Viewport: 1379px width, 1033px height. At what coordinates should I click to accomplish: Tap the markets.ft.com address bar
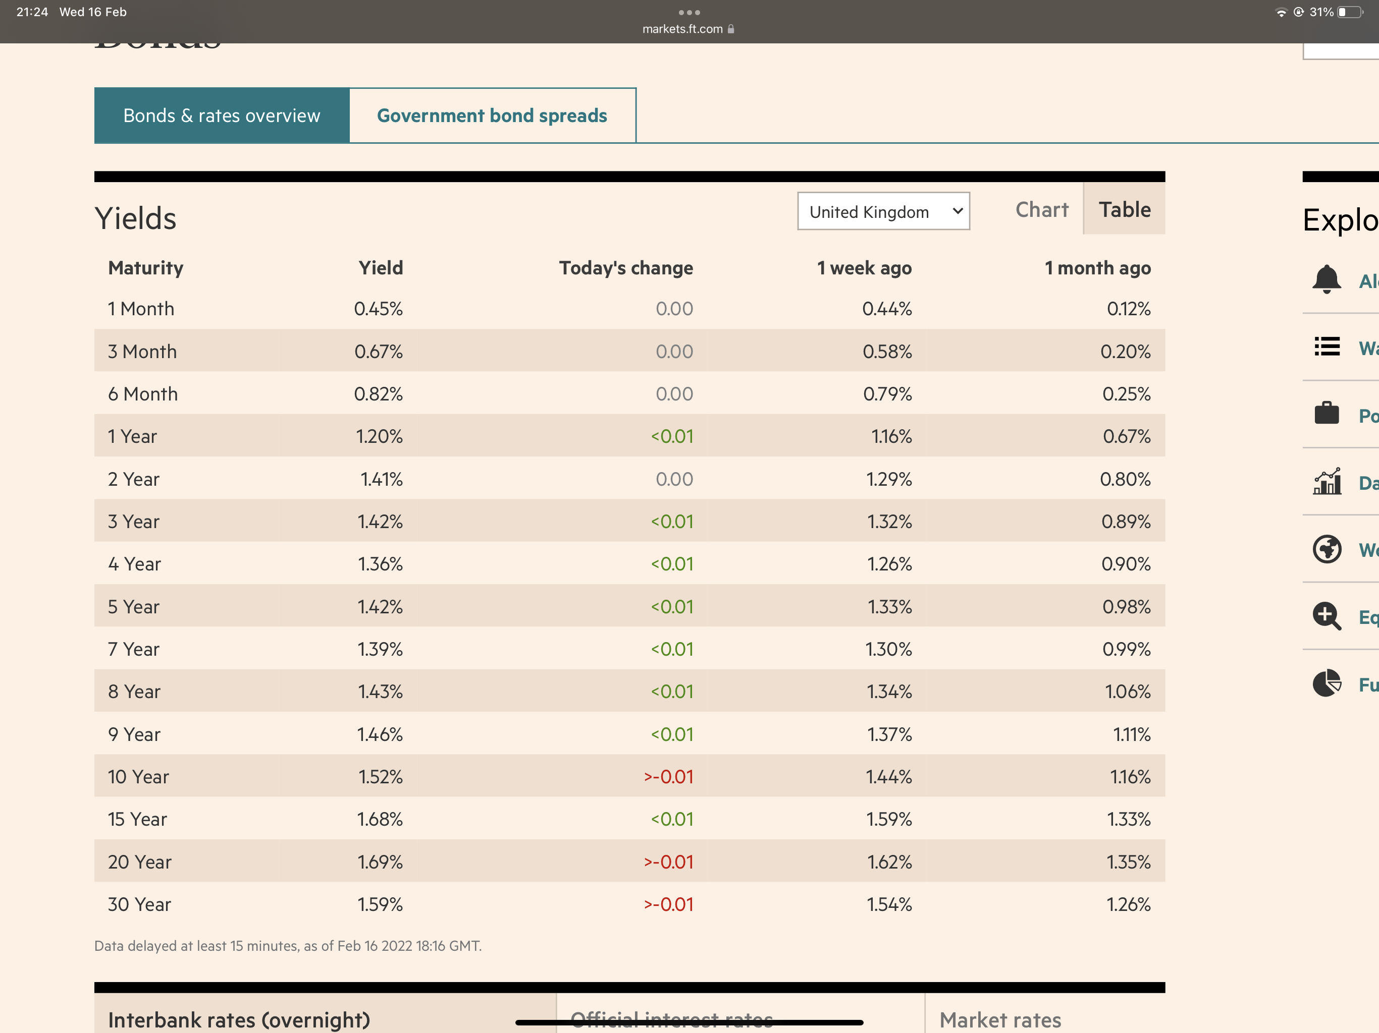click(688, 29)
